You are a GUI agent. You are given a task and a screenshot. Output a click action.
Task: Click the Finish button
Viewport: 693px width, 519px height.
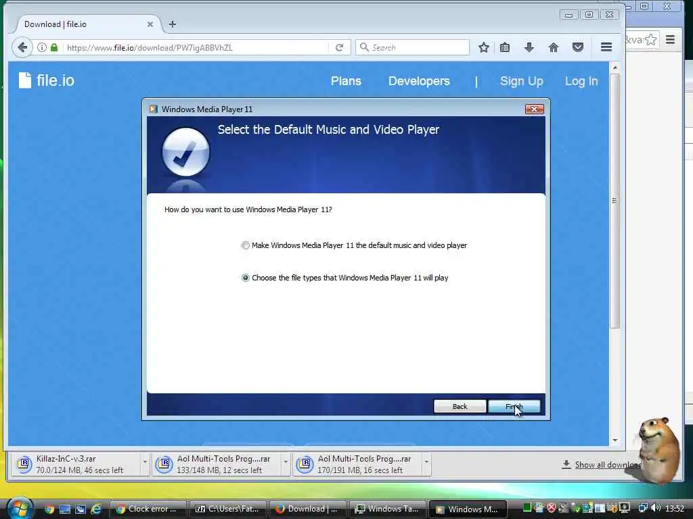[514, 406]
